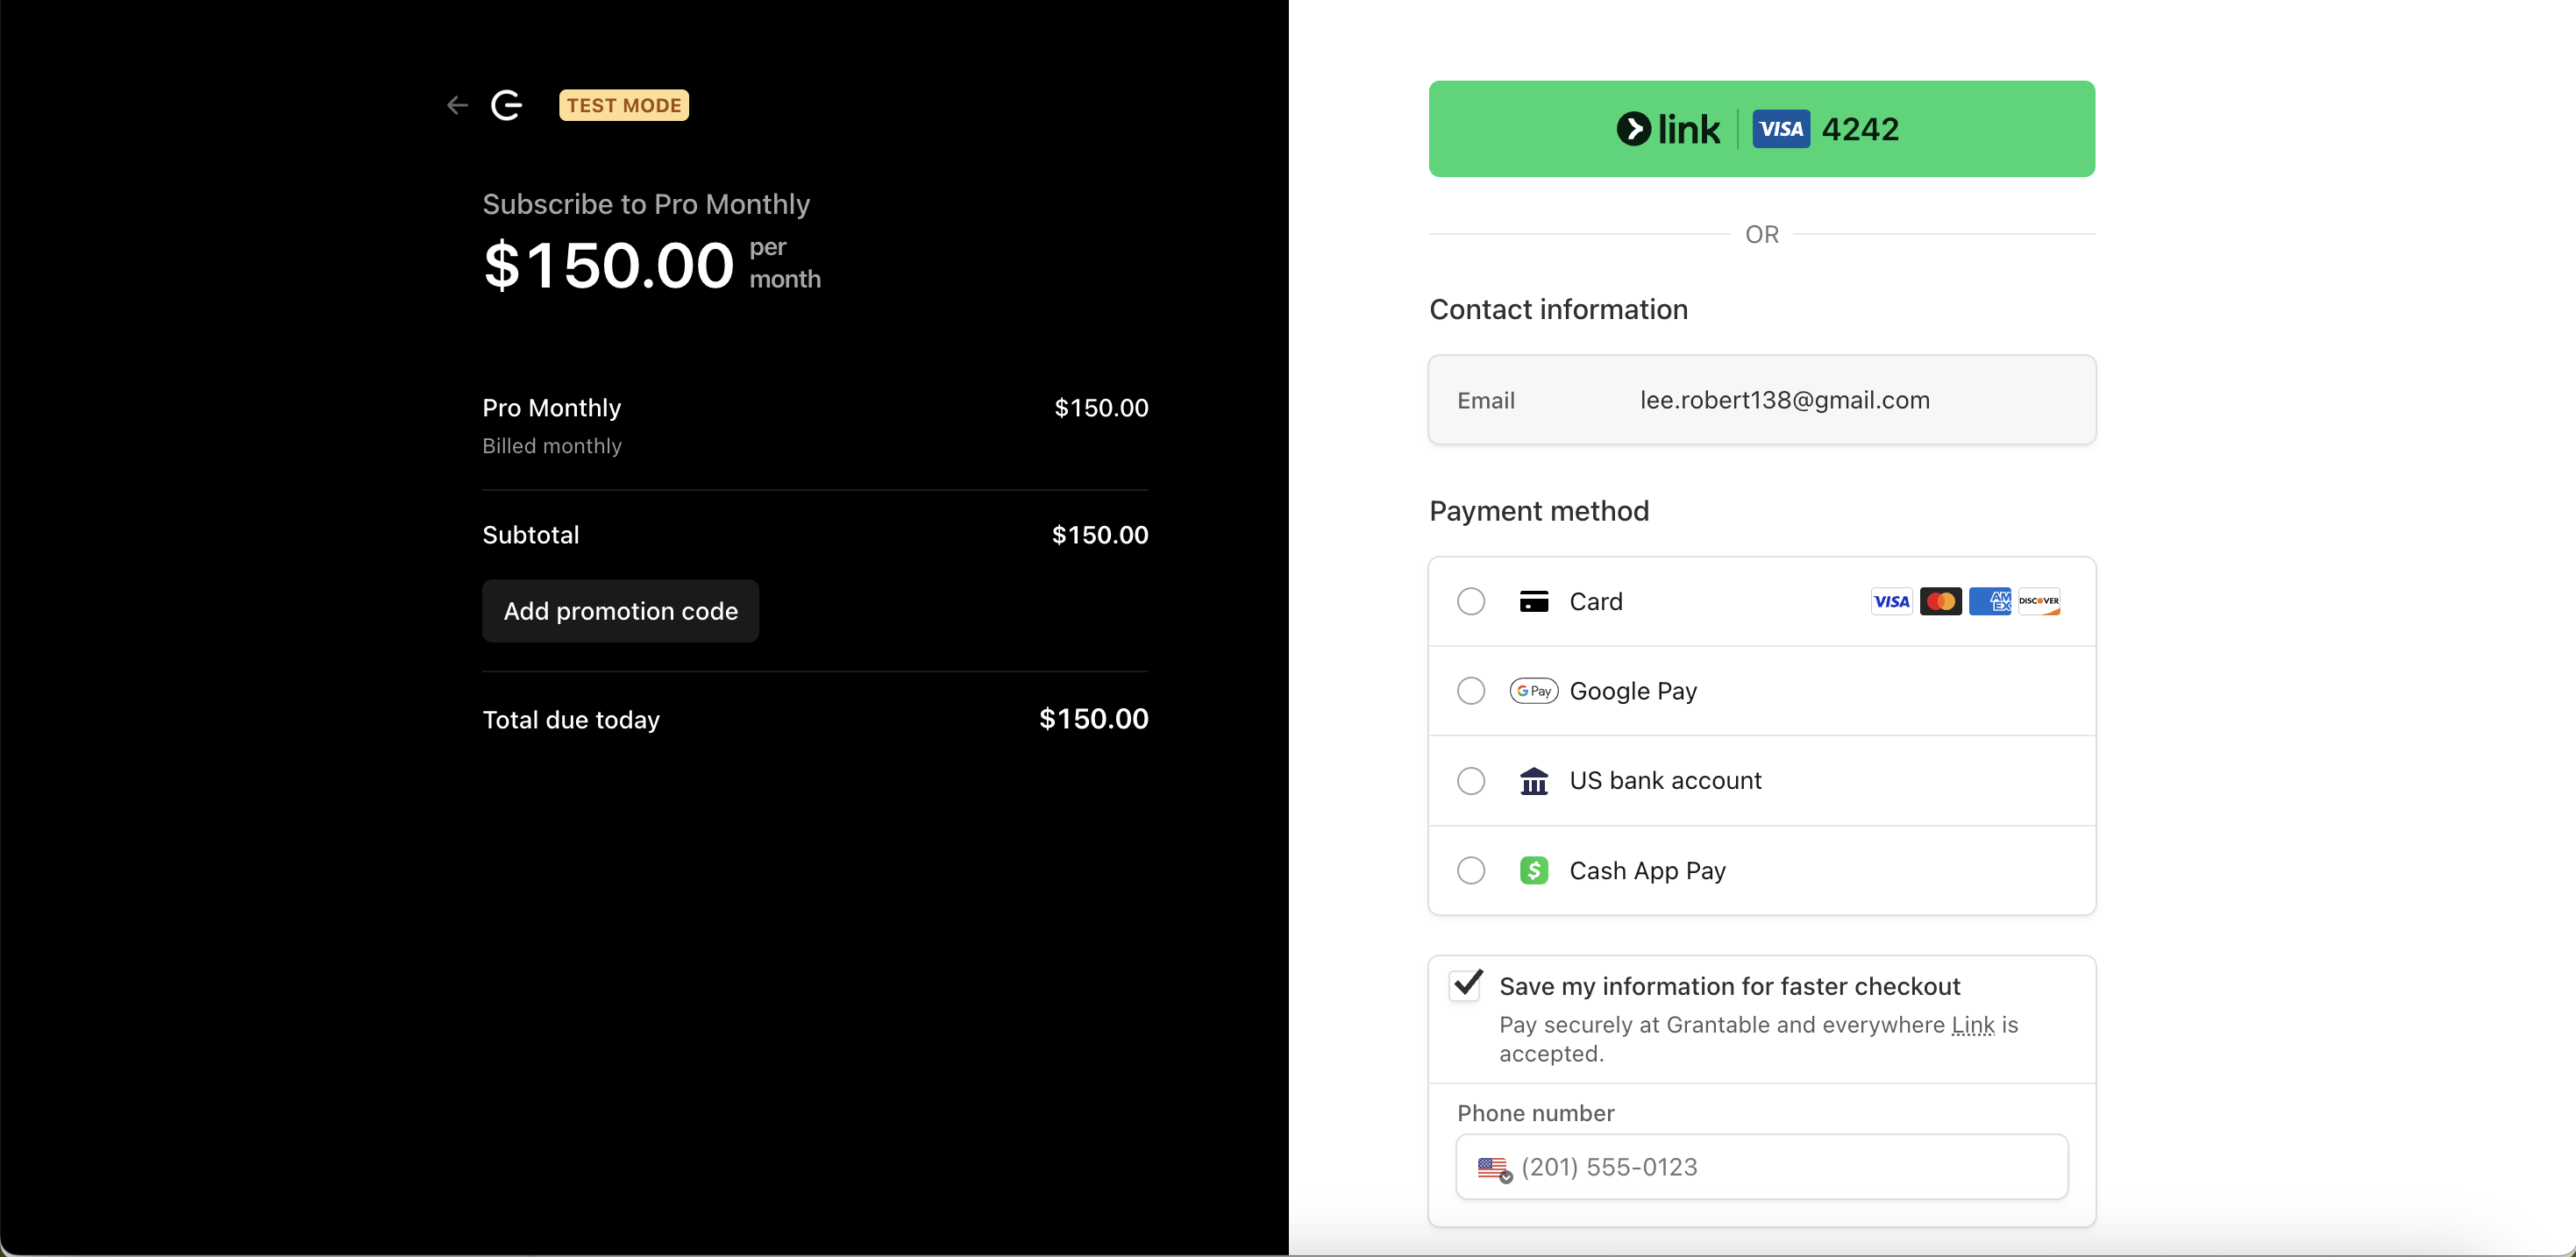Select the Card payment method radio button
2576x1257 pixels.
coord(1470,601)
